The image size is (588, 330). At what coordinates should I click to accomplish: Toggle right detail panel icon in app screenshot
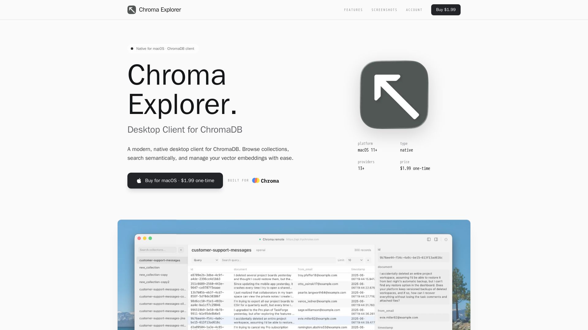[436, 240]
